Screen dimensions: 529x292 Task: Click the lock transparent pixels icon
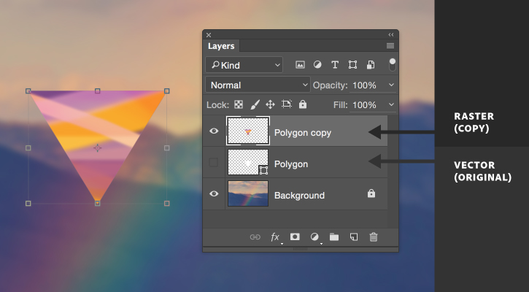(x=239, y=104)
